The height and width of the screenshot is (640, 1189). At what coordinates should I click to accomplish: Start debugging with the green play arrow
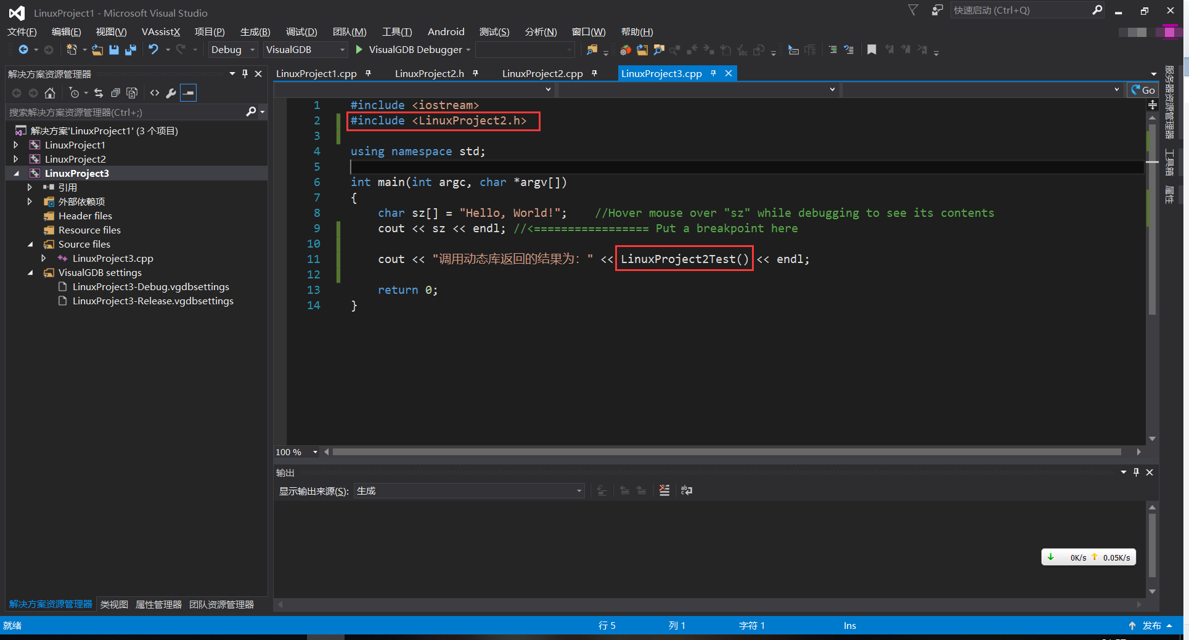[x=359, y=49]
